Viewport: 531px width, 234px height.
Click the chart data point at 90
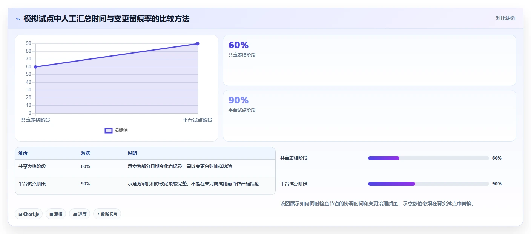[198, 44]
